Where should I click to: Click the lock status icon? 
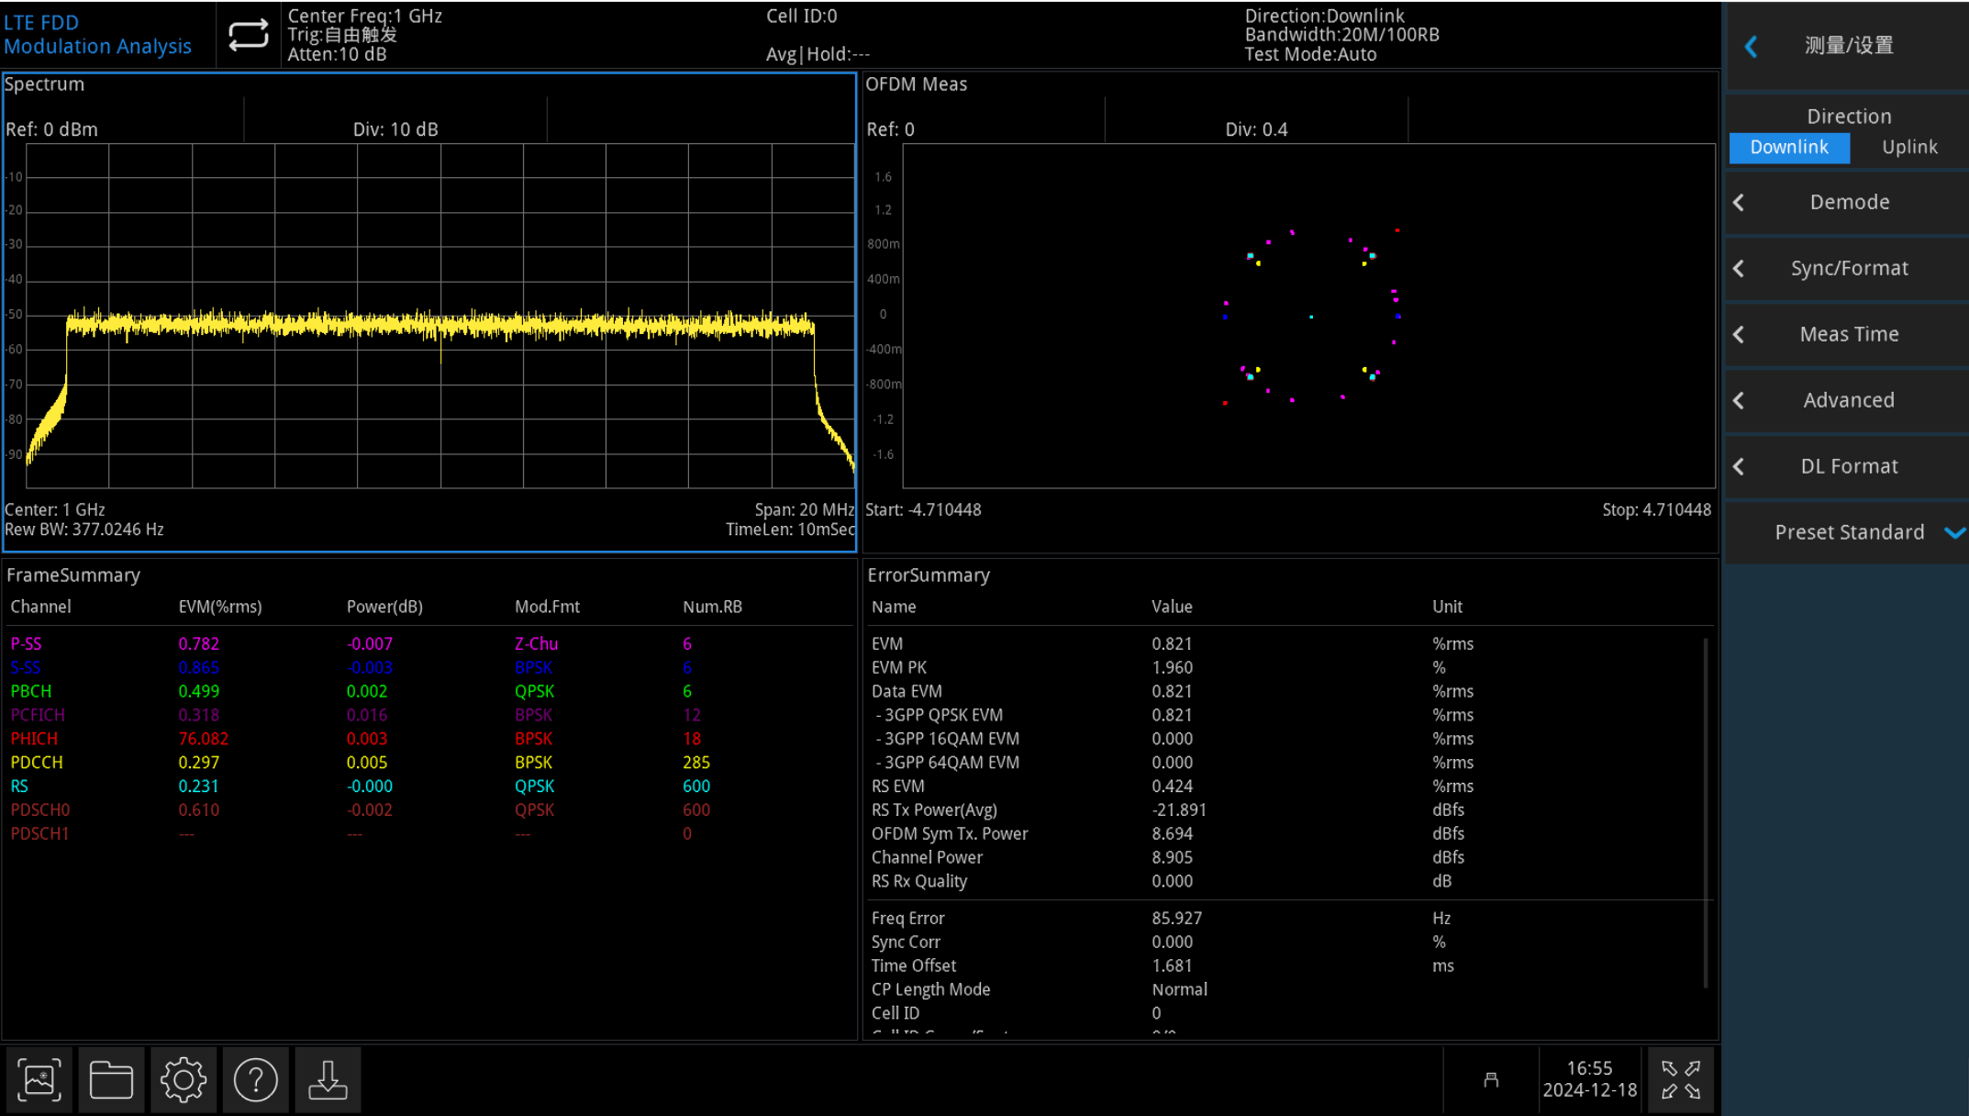[1491, 1080]
